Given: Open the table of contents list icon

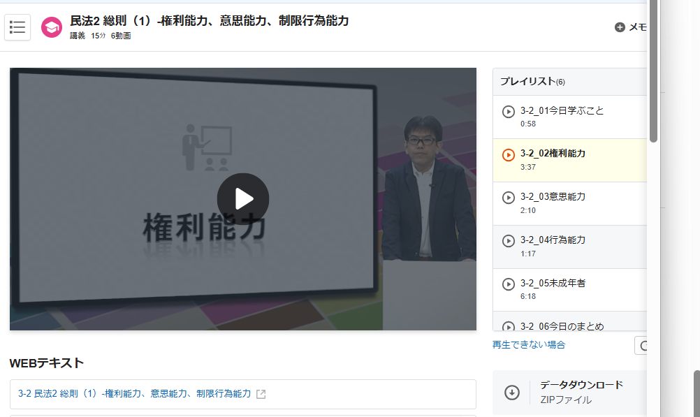Looking at the screenshot, I should pos(17,27).
